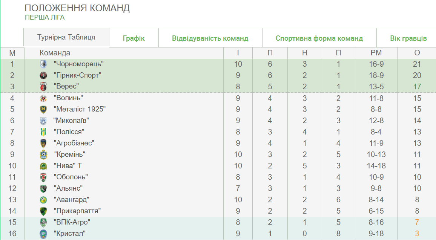Select the Спортивна форма команд tab

pyautogui.click(x=319, y=38)
